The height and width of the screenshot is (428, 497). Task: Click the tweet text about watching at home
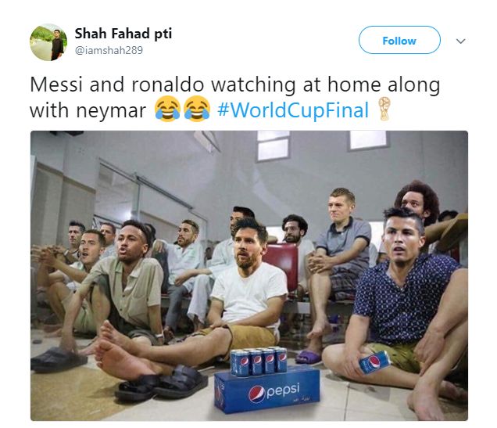pyautogui.click(x=235, y=97)
